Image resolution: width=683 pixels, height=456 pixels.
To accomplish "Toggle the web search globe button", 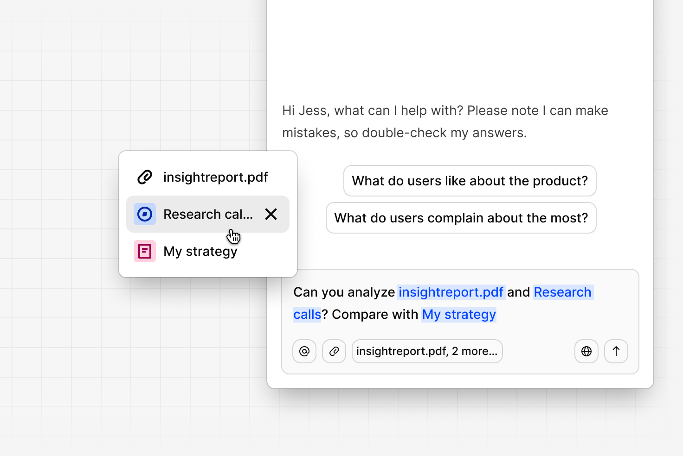I will (586, 351).
